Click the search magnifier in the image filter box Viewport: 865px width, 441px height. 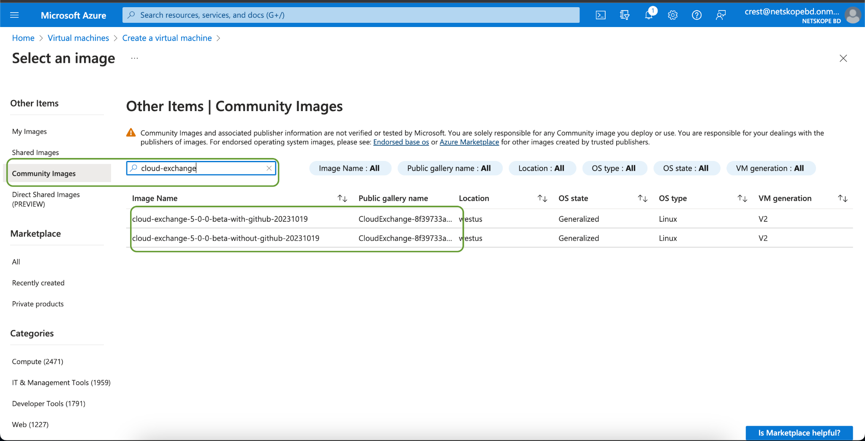(x=133, y=168)
